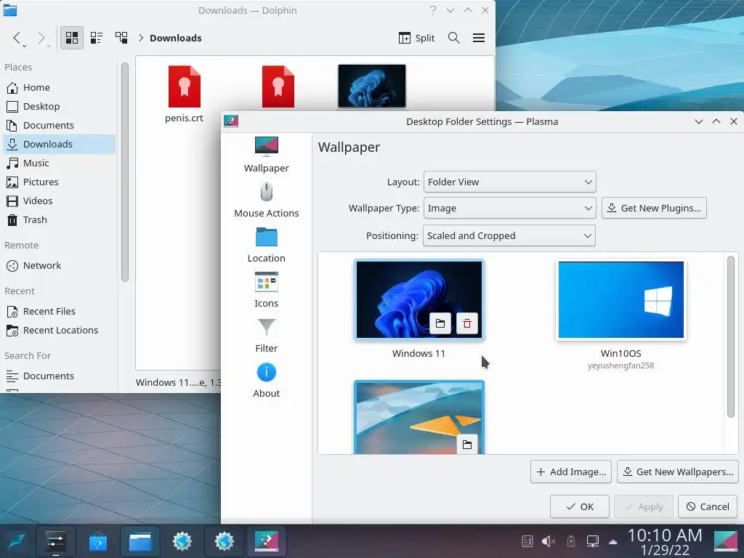Expand hidden system tray icons
This screenshot has width=744, height=558.
(613, 542)
